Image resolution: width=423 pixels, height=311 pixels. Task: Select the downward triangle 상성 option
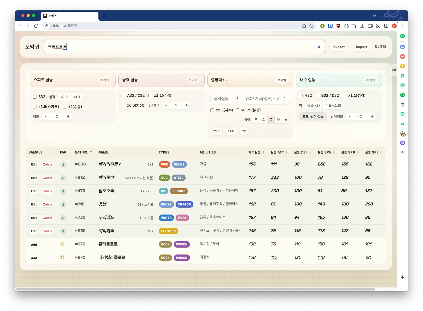pyautogui.click(x=256, y=119)
